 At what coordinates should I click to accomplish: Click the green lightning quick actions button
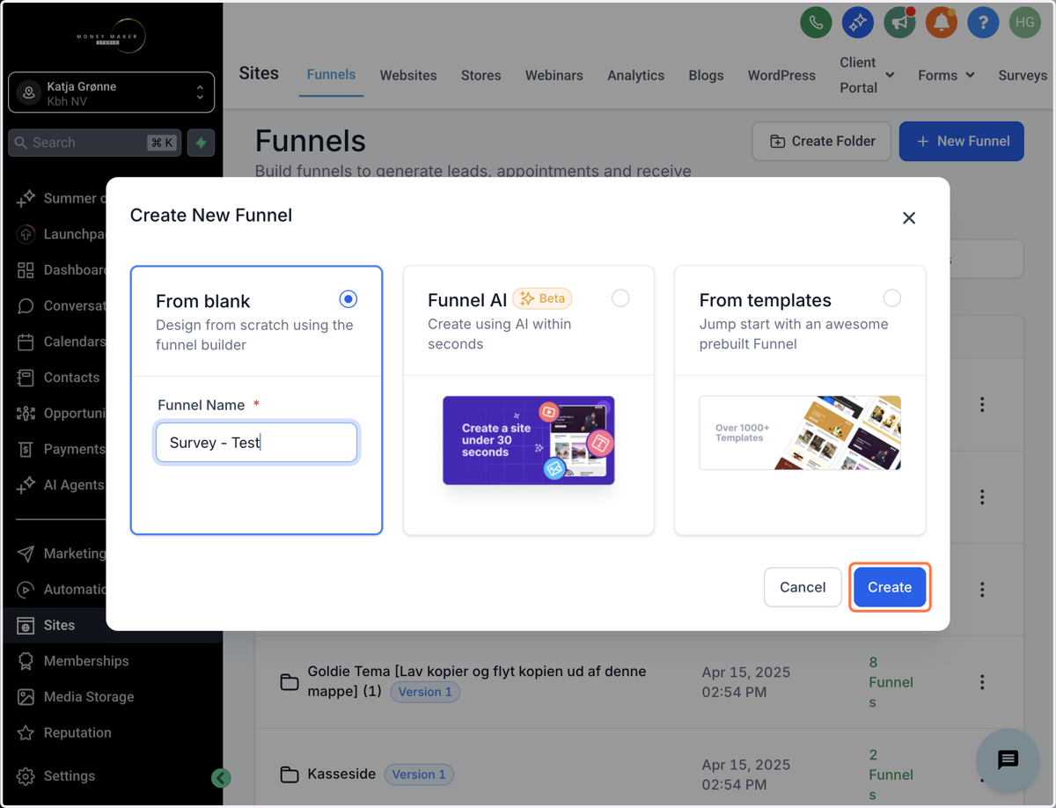point(201,143)
